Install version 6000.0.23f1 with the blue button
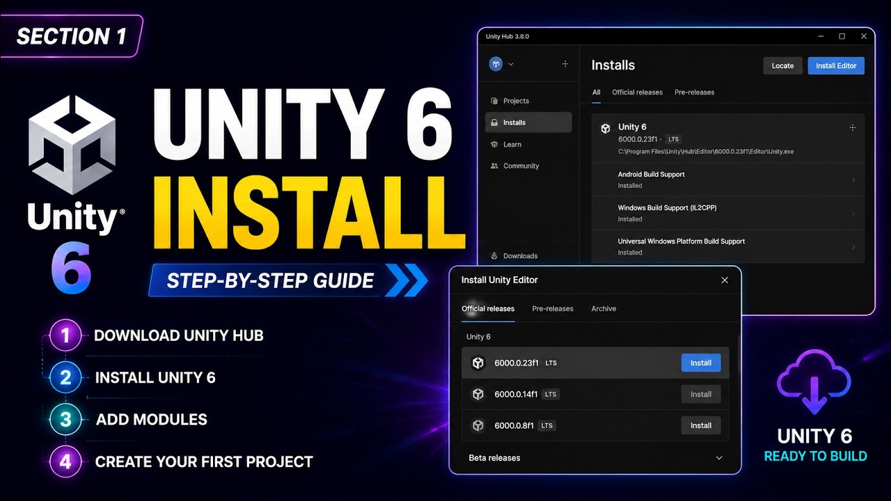 click(x=701, y=363)
